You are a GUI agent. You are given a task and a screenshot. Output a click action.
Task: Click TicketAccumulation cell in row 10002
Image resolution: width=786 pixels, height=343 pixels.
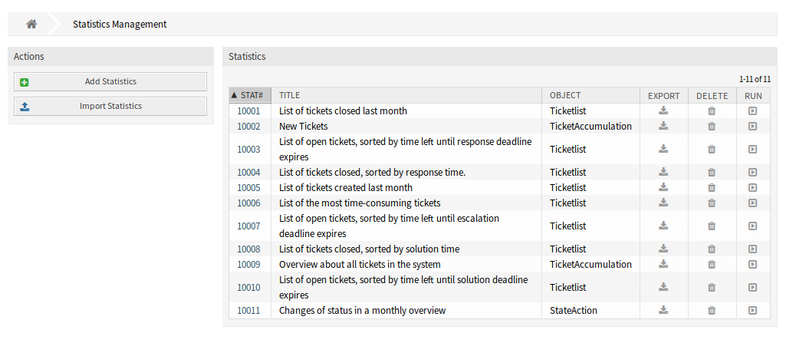tap(590, 126)
